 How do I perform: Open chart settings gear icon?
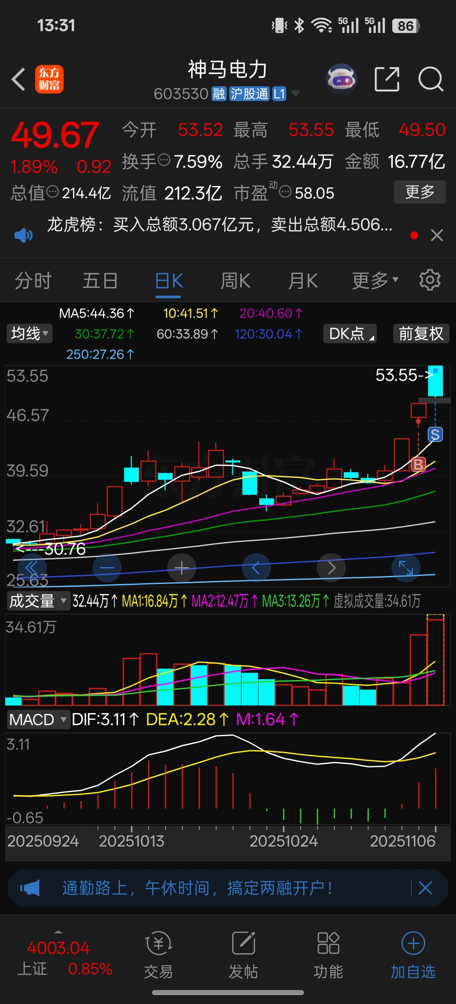[430, 280]
